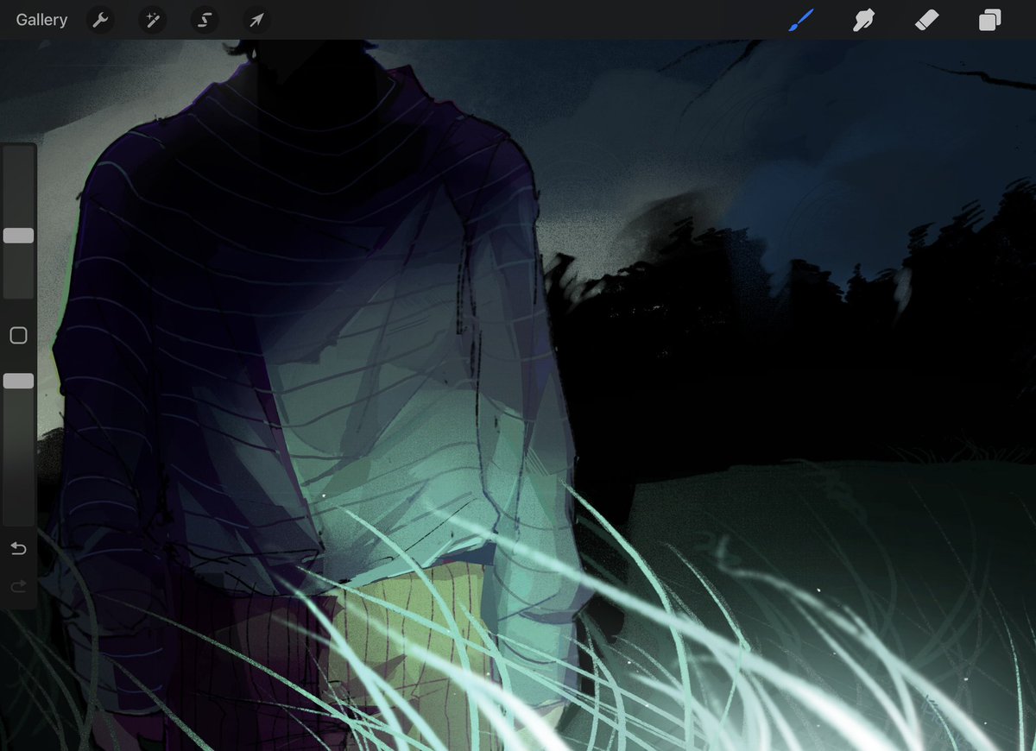Select the Brush paint tool
This screenshot has height=751, width=1036.
coord(801,20)
